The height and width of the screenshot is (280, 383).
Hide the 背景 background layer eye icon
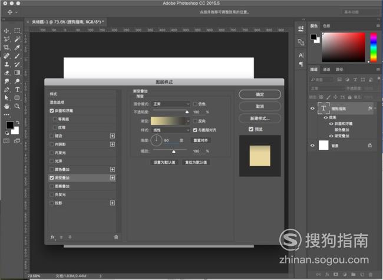tap(312, 146)
